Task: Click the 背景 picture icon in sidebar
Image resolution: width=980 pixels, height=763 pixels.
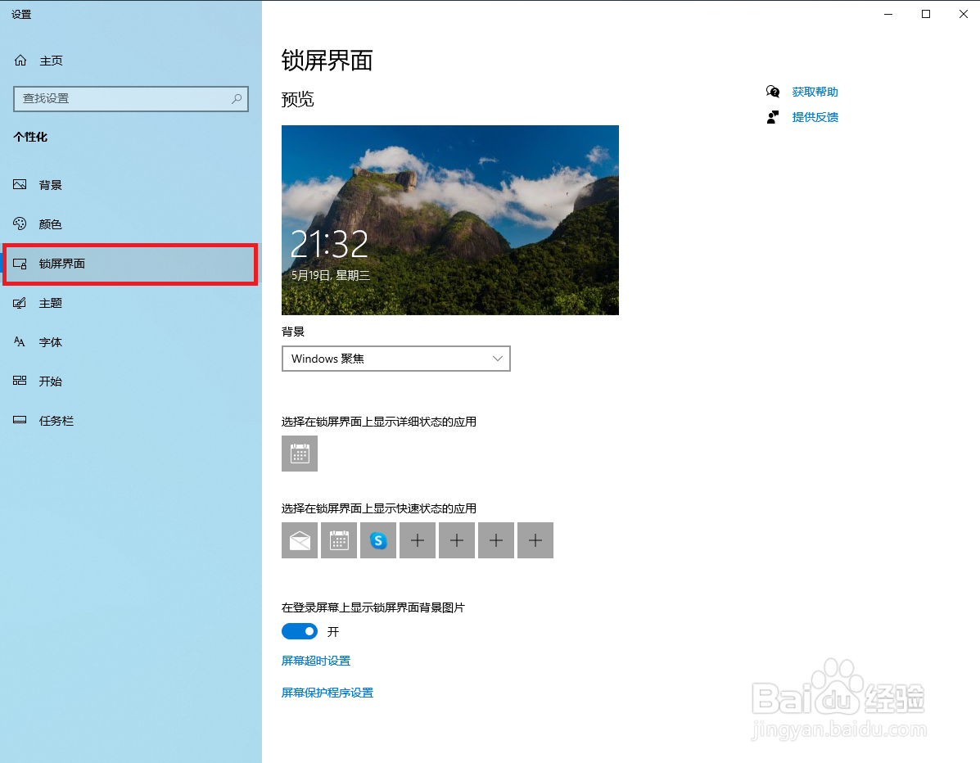Action: [20, 184]
